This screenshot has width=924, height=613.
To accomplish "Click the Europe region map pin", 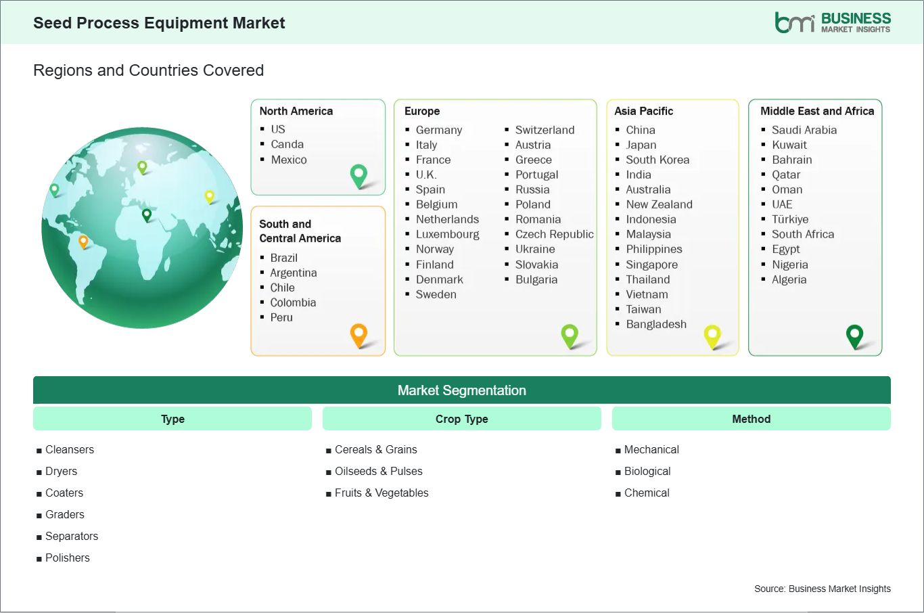I will (570, 334).
